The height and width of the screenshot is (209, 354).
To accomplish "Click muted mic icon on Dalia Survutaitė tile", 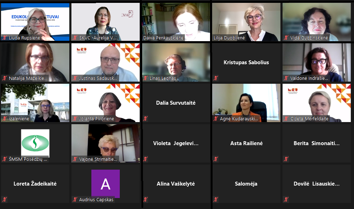I will [146, 119].
